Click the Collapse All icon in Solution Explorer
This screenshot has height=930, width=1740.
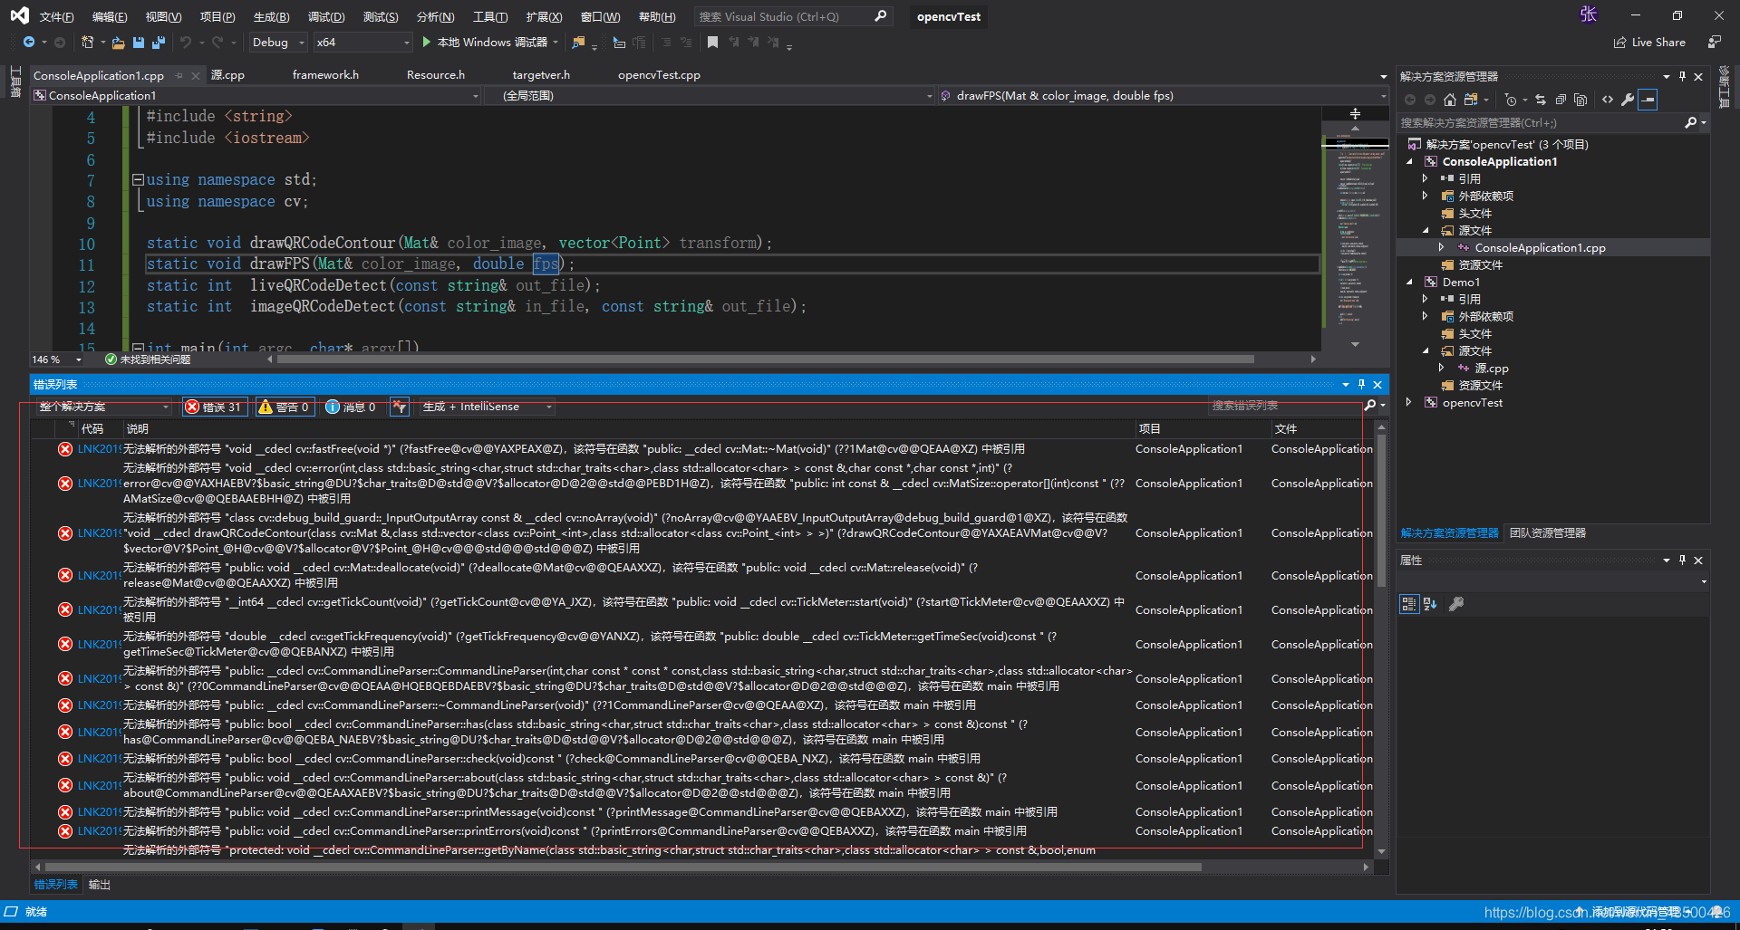pyautogui.click(x=1561, y=100)
